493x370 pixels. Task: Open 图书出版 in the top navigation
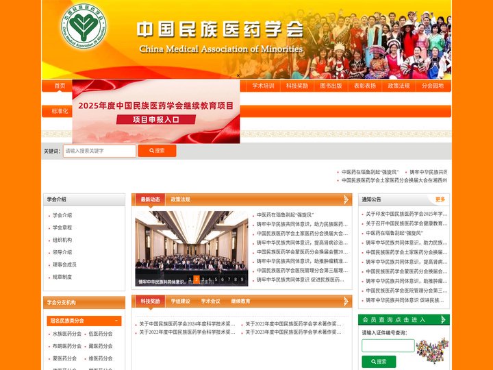click(331, 86)
